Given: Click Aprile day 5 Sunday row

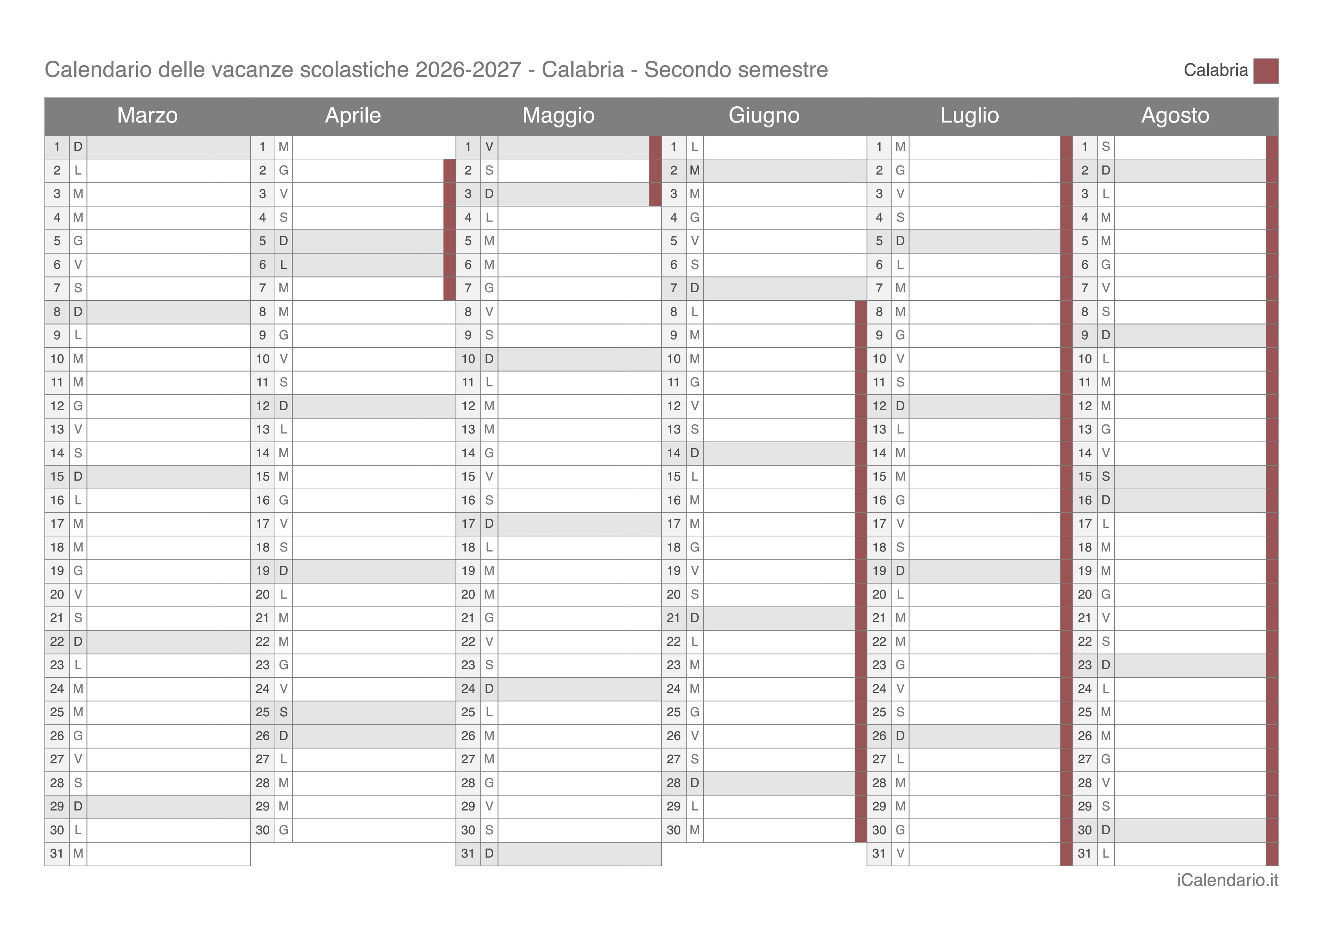Looking at the screenshot, I should [x=353, y=241].
